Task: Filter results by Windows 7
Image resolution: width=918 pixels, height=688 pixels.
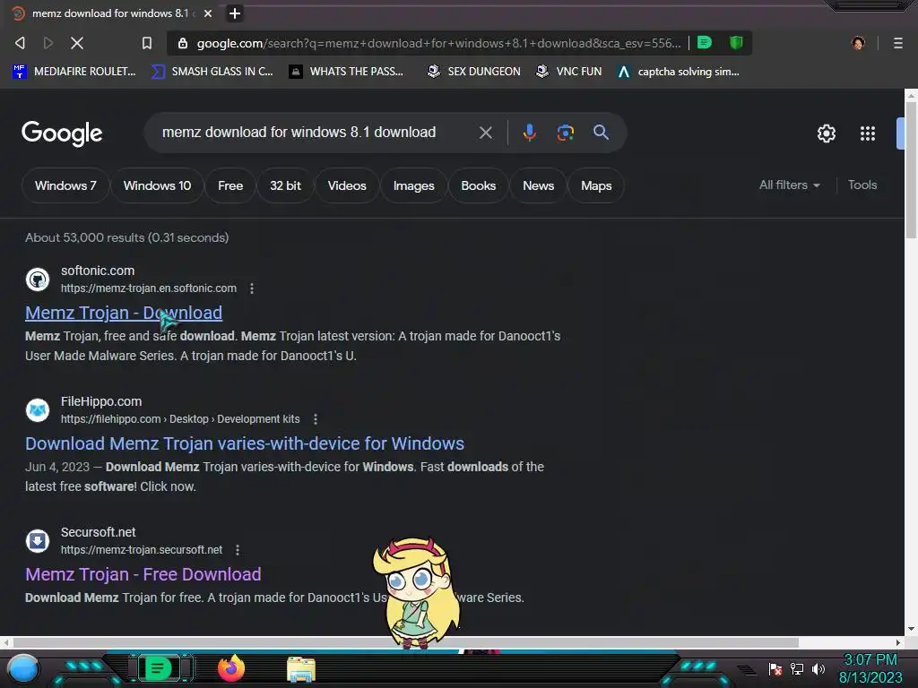Action: click(65, 185)
